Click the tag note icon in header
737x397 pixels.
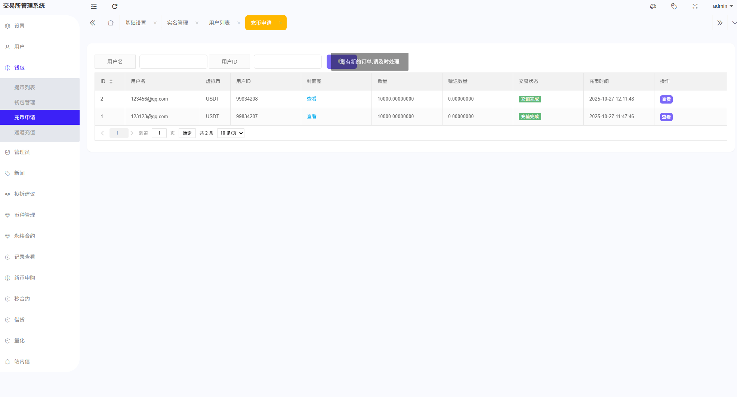click(674, 6)
